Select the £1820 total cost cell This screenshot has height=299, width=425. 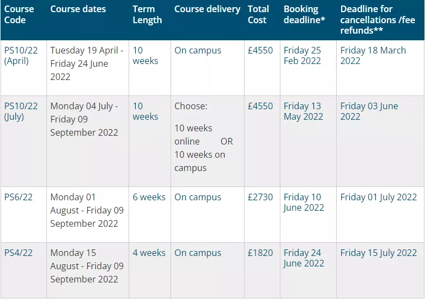point(260,253)
